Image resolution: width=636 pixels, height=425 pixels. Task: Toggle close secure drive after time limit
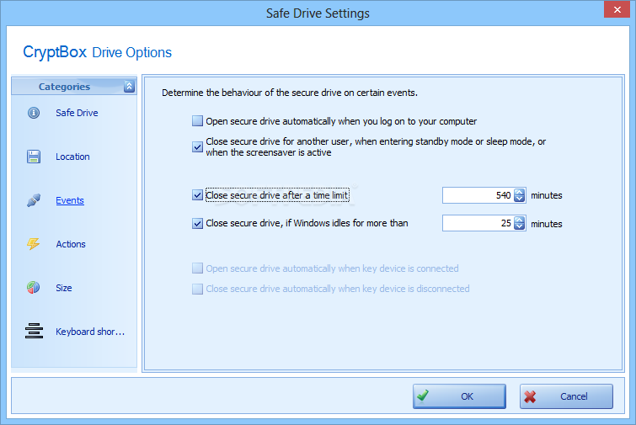coord(197,195)
